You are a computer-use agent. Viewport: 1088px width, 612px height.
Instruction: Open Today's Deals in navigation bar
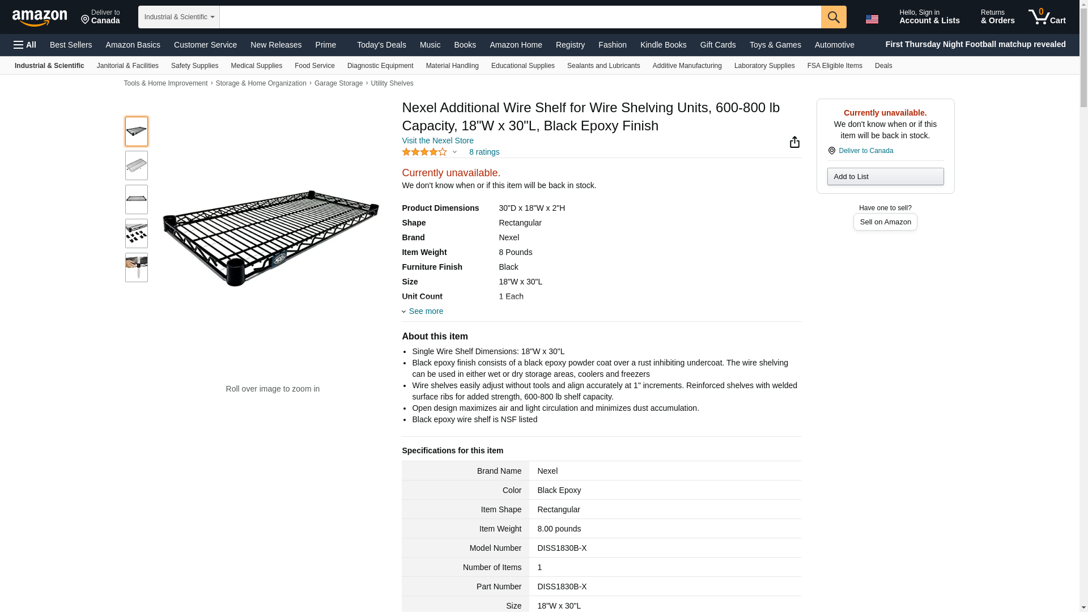[x=381, y=45]
